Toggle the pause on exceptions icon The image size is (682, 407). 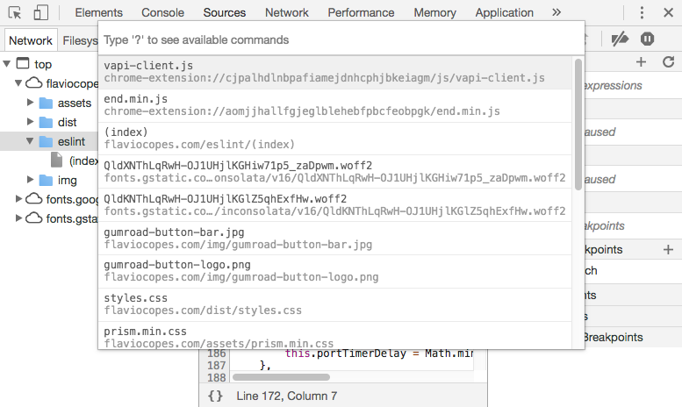pos(647,39)
